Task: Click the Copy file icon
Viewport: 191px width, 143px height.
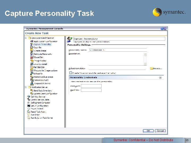Action: 32,47
